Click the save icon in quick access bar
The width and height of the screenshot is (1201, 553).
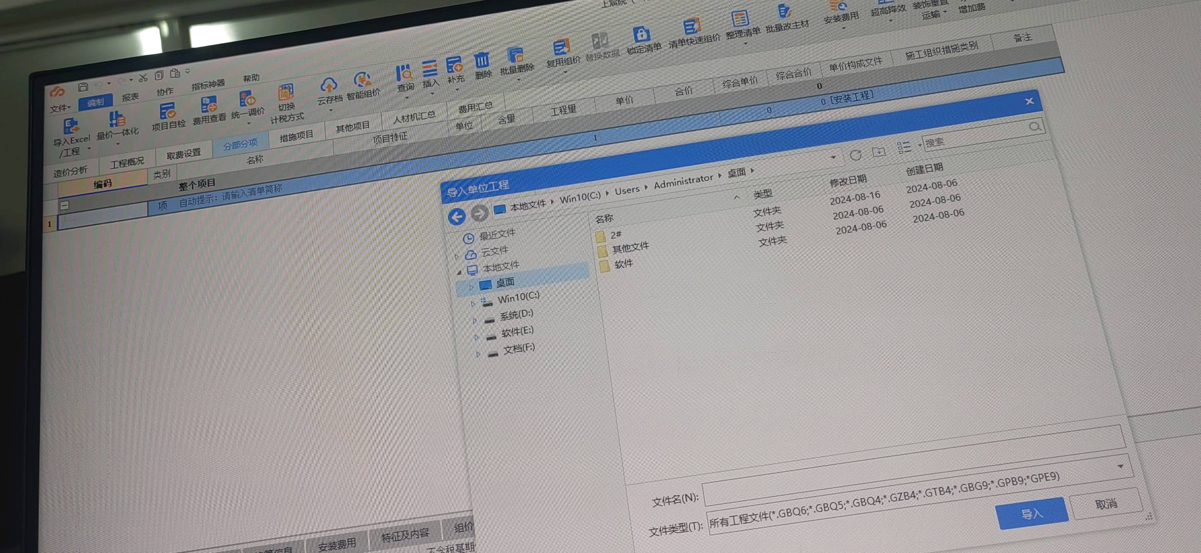(83, 87)
